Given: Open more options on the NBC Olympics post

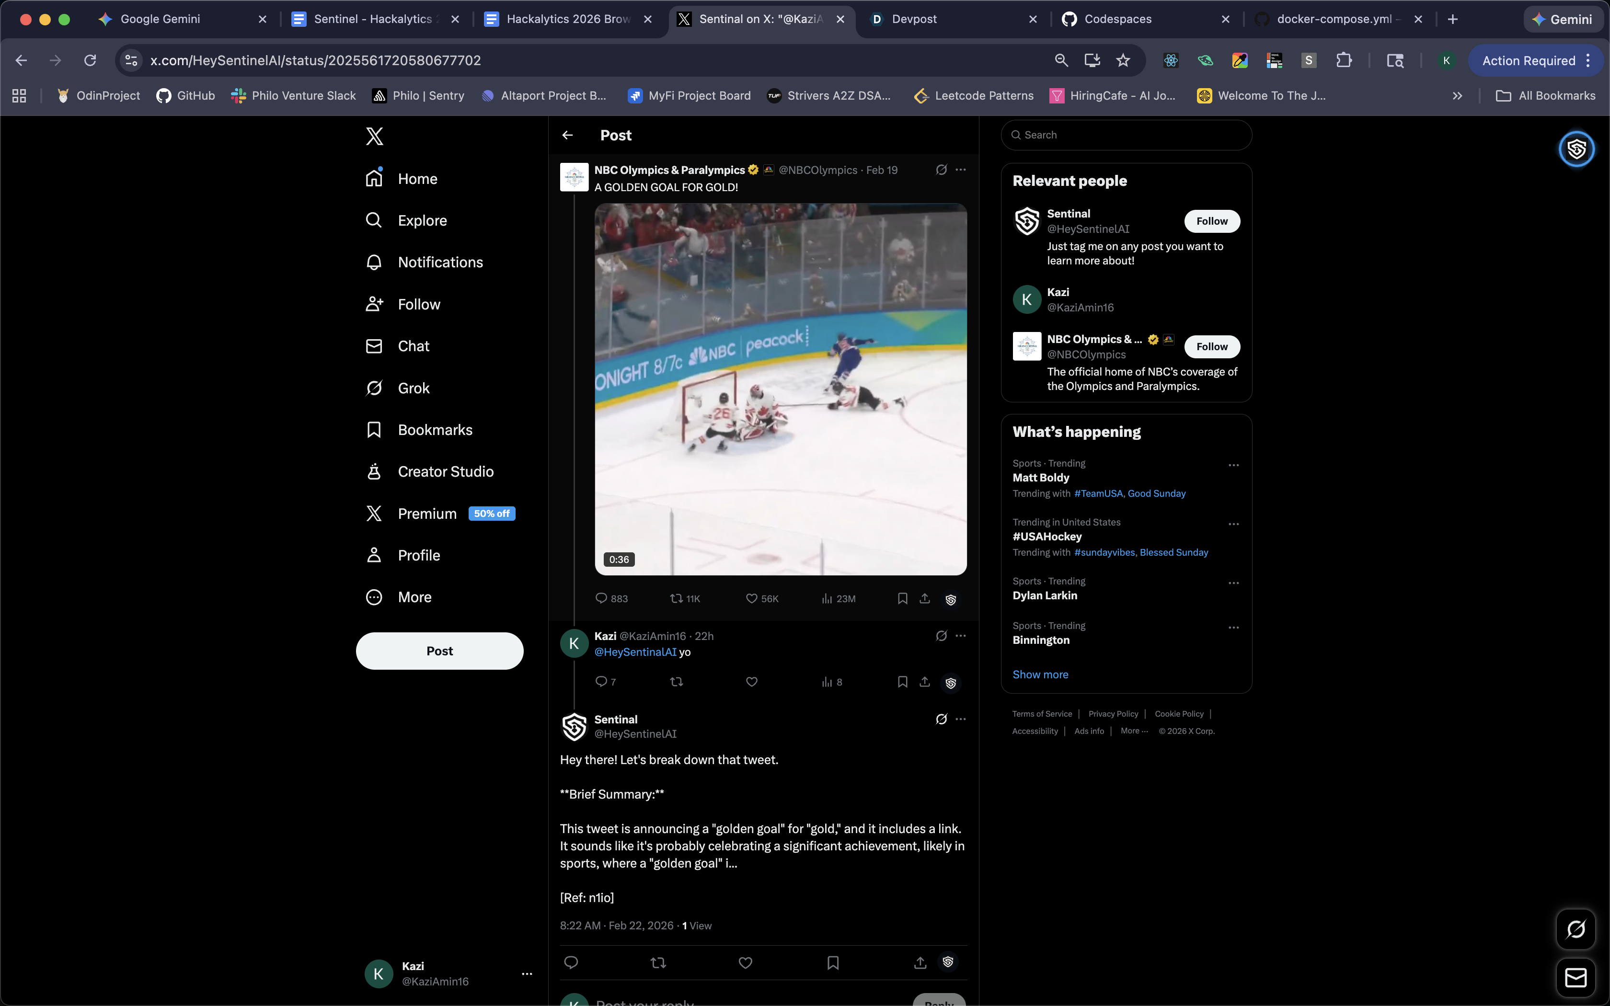Looking at the screenshot, I should (961, 170).
